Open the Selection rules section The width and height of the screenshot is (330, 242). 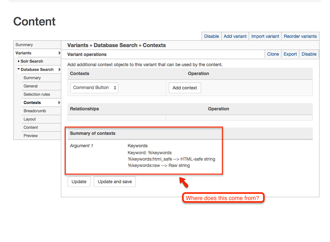pos(36,94)
